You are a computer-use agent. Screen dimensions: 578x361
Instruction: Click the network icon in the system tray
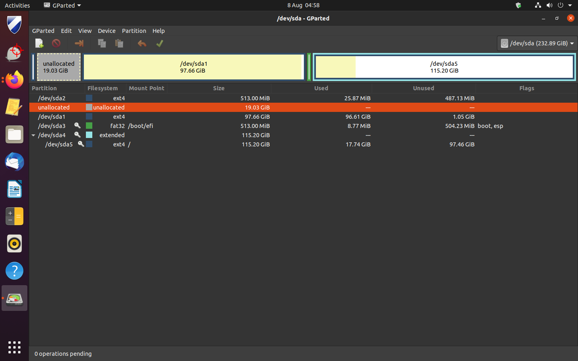tap(538, 5)
